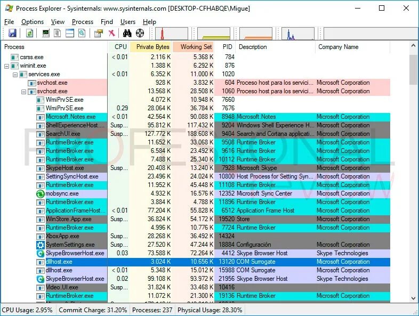Open the Users menu
The image size is (419, 316).
[128, 22]
